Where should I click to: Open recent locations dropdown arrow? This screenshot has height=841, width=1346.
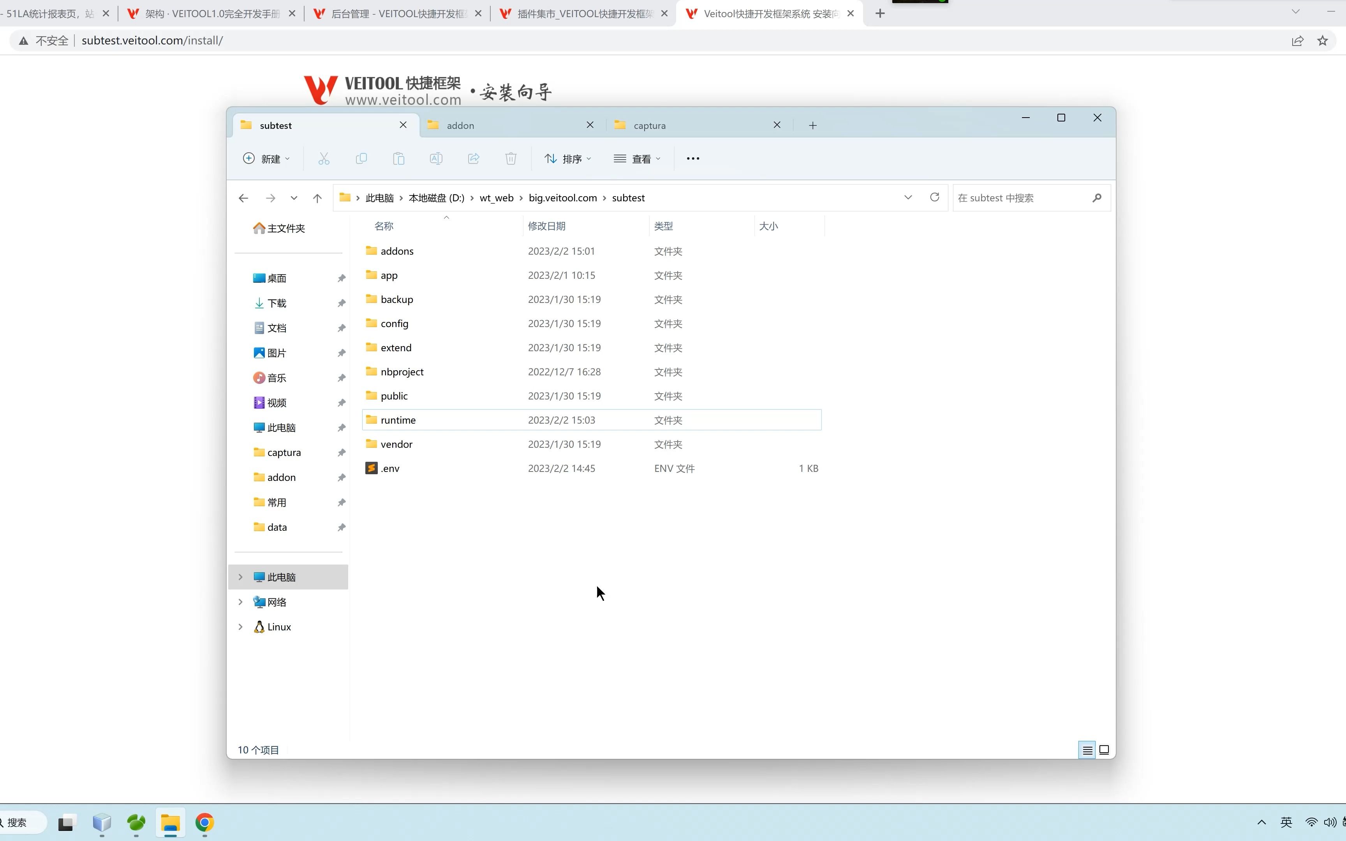tap(294, 198)
